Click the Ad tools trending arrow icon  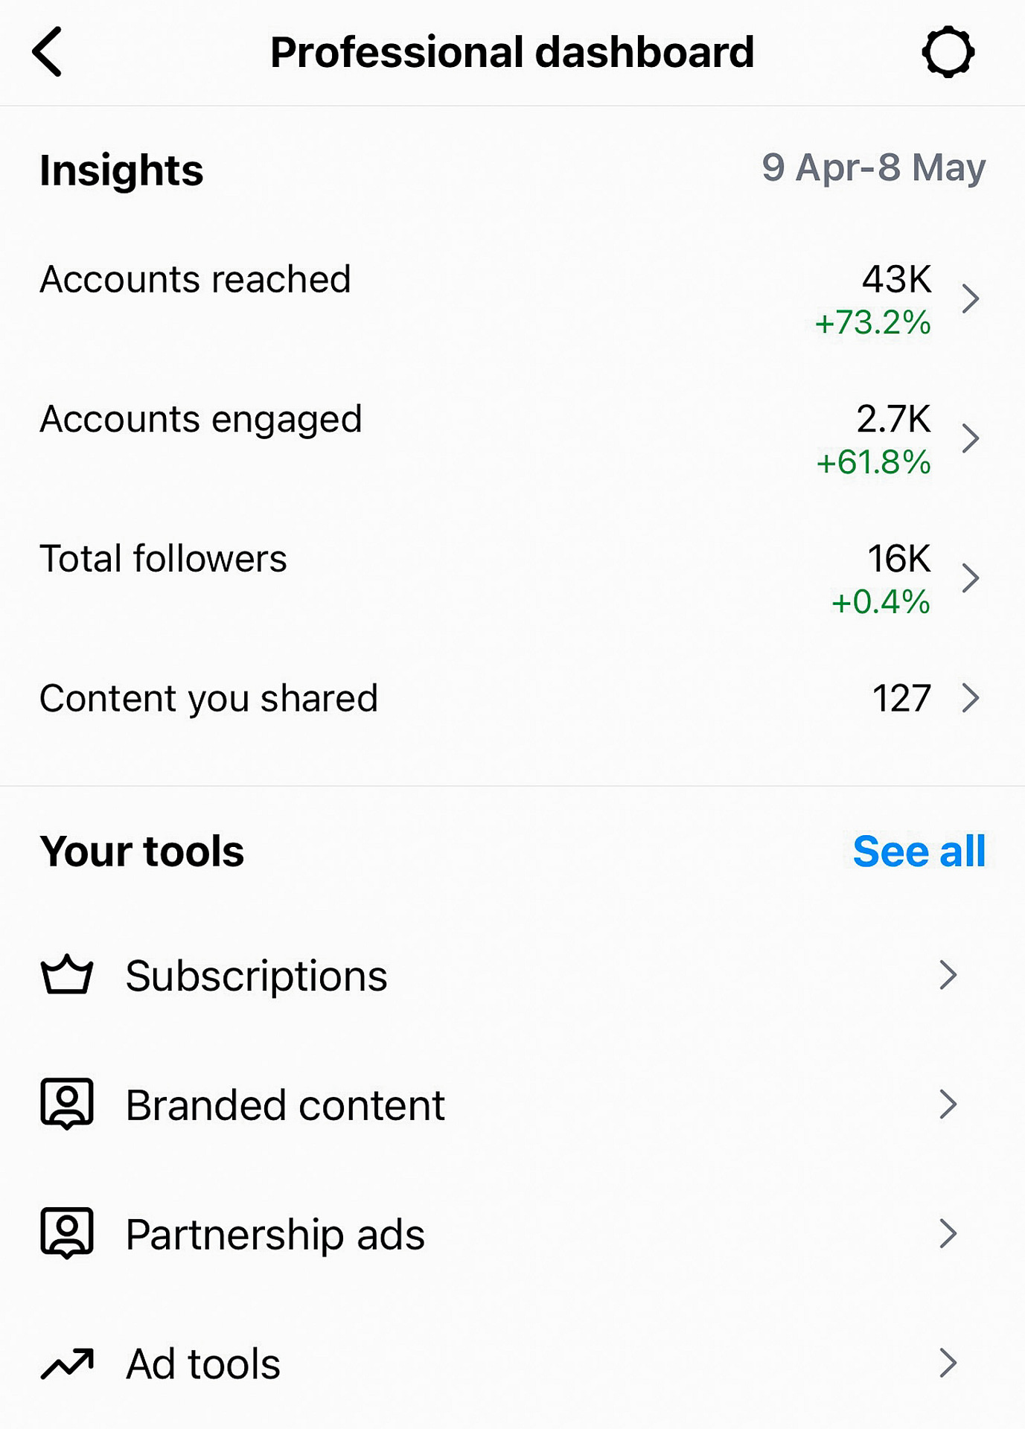[67, 1364]
